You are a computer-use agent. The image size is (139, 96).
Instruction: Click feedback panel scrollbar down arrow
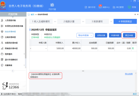pyautogui.click(x=136, y=91)
